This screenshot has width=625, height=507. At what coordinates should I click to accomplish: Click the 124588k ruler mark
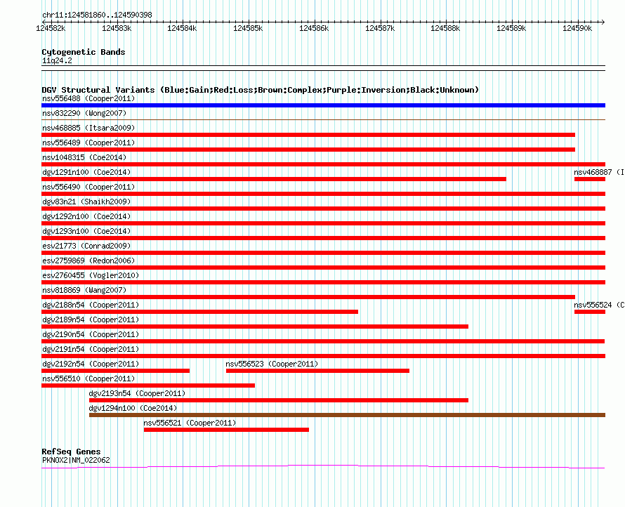(x=445, y=28)
